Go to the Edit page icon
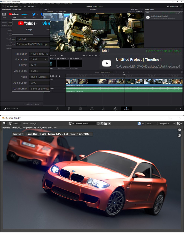The image size is (184, 233). pyautogui.click(x=80, y=108)
